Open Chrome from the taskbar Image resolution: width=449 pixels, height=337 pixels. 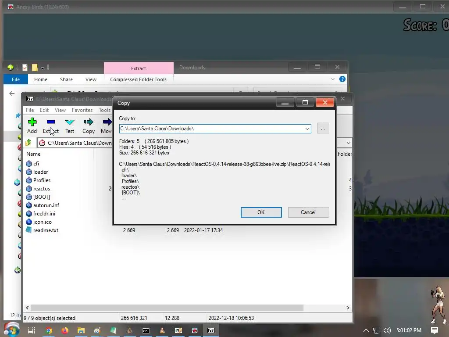(x=49, y=330)
